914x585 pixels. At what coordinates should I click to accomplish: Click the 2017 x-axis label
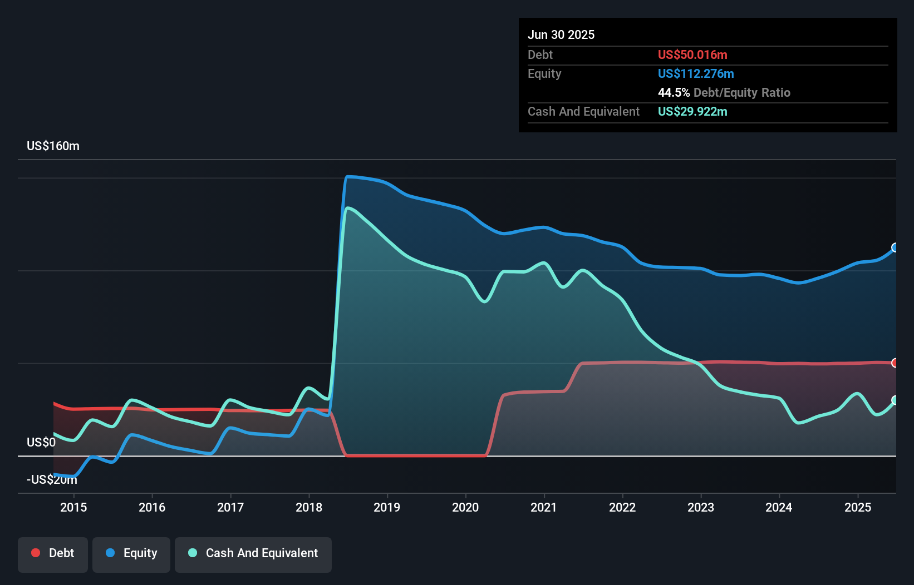[x=230, y=507]
